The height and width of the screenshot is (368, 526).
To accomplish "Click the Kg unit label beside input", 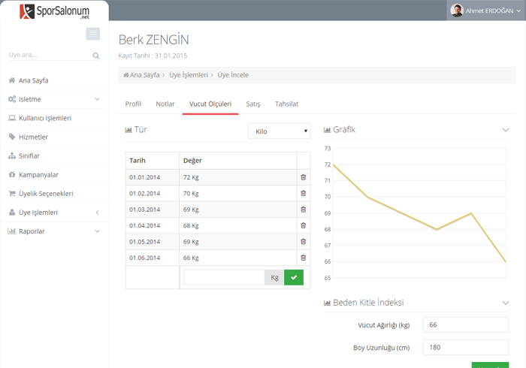I will pos(274,278).
